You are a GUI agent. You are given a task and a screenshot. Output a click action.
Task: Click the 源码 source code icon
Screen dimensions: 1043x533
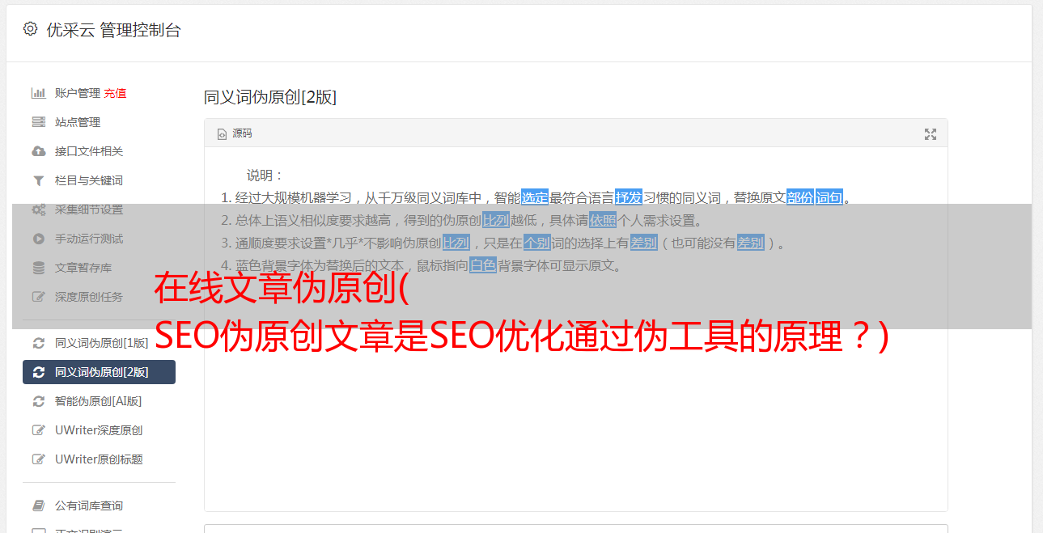(x=222, y=134)
